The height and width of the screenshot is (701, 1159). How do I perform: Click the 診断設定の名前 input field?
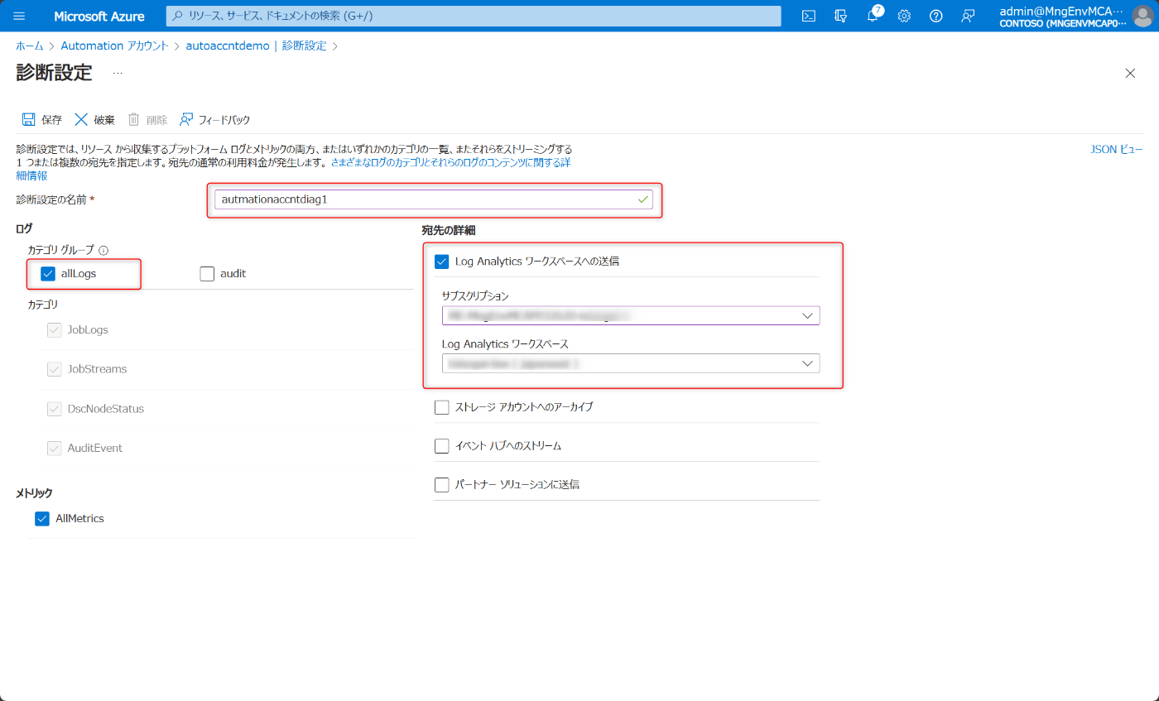pyautogui.click(x=433, y=199)
